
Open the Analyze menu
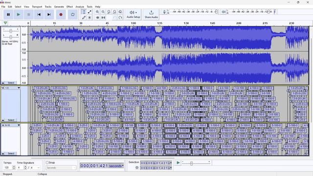pyautogui.click(x=80, y=6)
